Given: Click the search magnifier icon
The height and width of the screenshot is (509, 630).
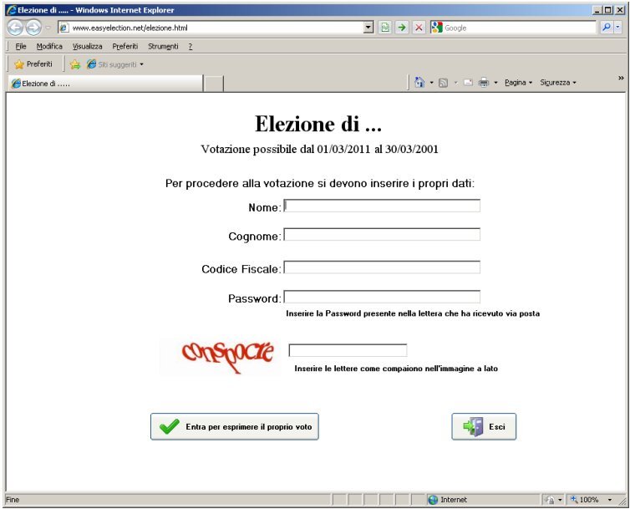Looking at the screenshot, I should 607,28.
